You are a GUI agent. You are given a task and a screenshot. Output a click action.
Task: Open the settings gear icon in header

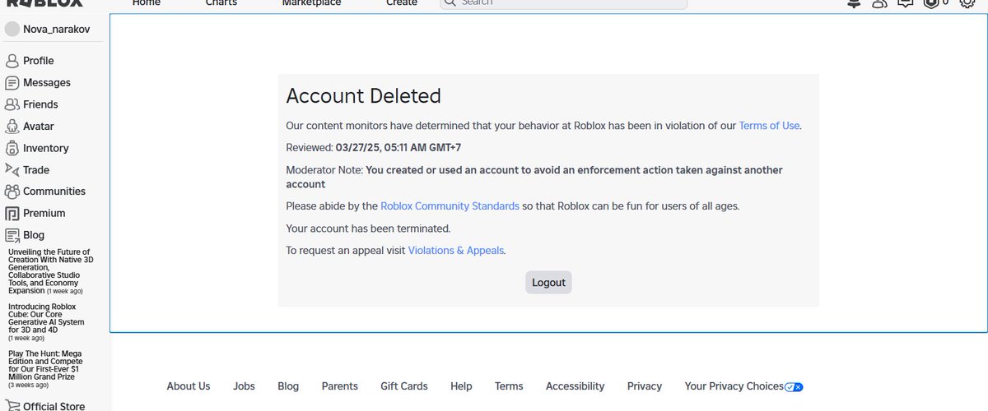point(967,3)
